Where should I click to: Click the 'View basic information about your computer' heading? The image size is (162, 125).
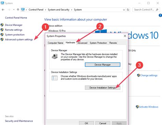(76, 19)
